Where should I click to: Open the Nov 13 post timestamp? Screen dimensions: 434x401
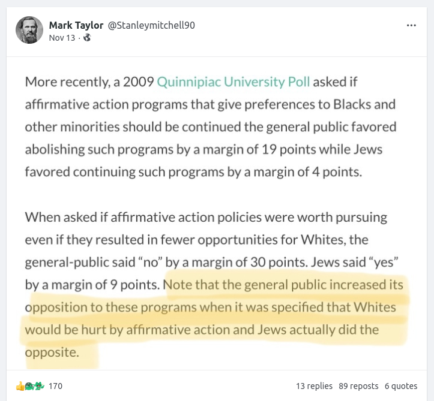[x=62, y=37]
